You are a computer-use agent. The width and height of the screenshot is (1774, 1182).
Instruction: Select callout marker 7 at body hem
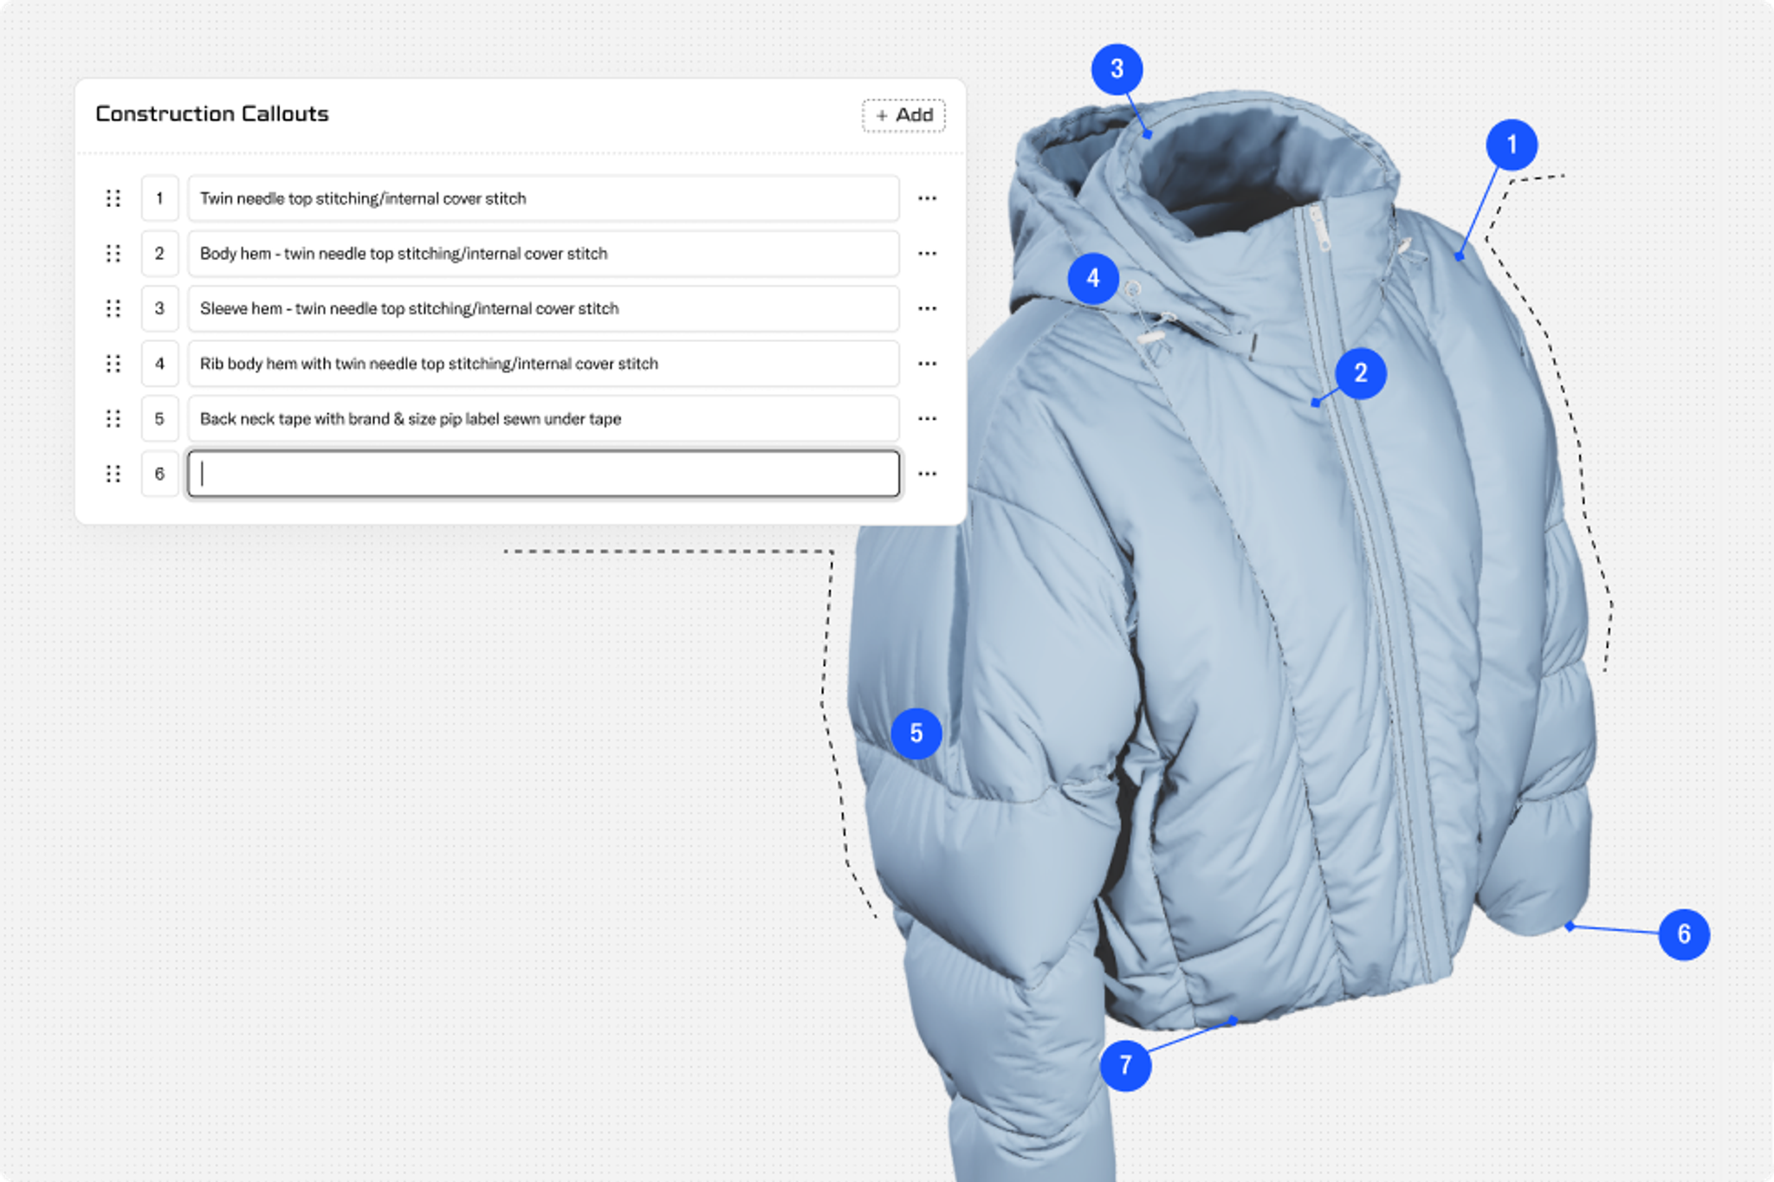1125,1064
